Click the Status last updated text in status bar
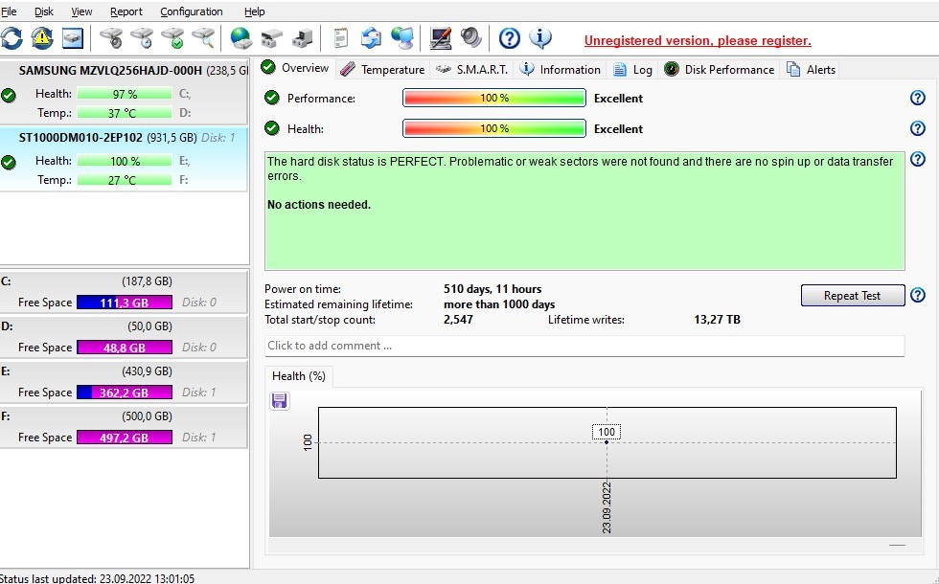 97,578
